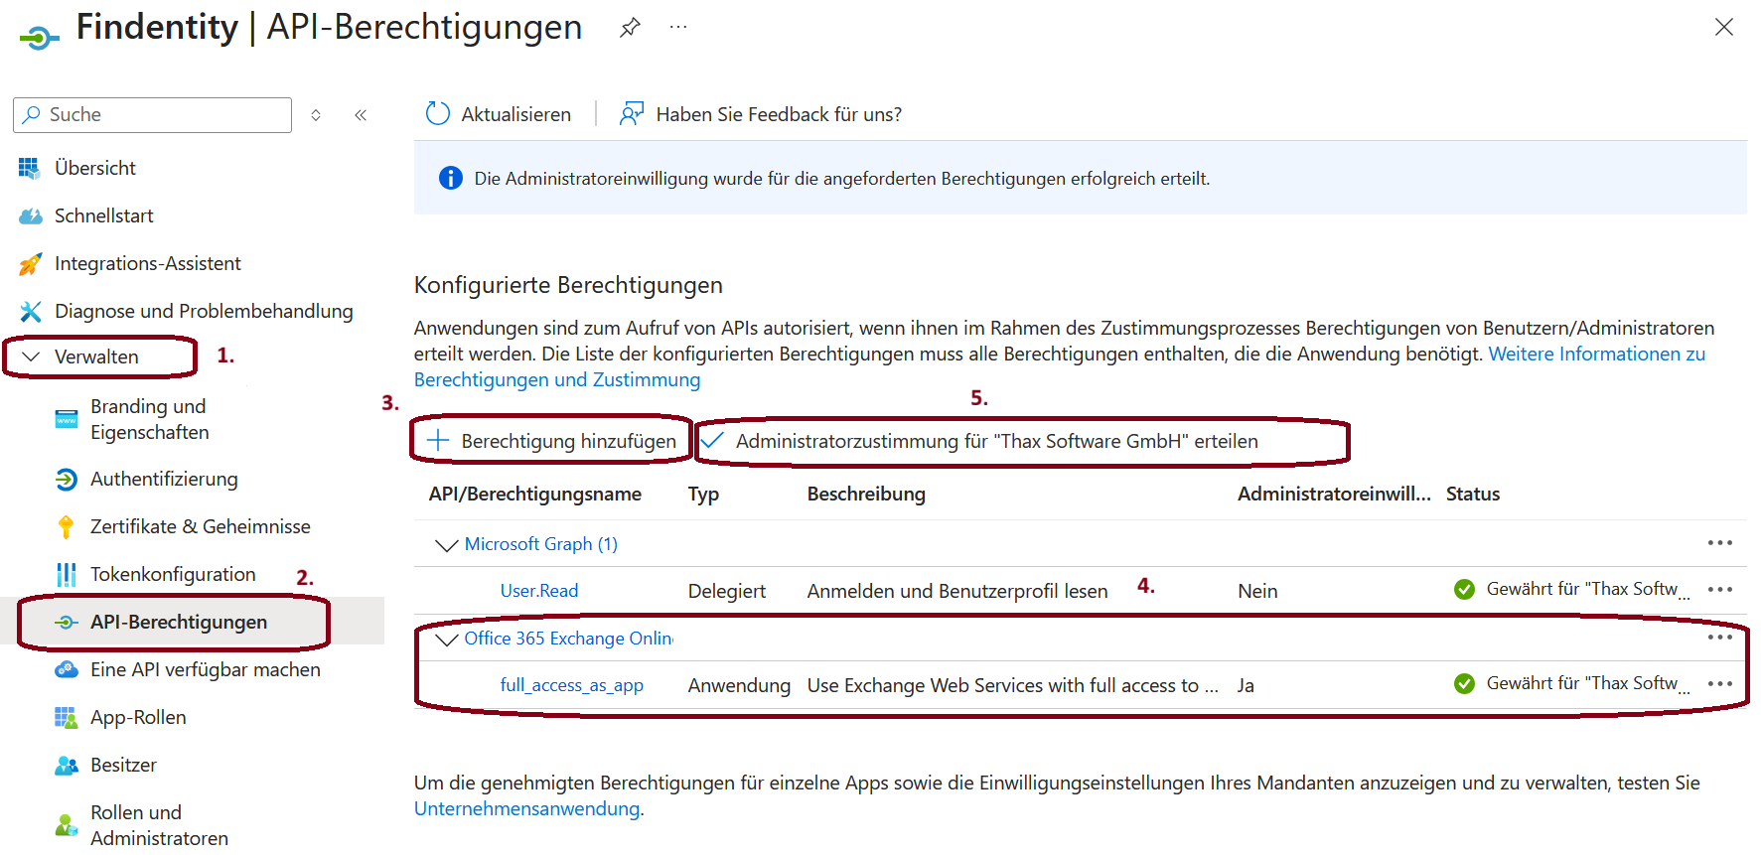Collapse the Microsoft Graph (1) group chevron
Image resolution: width=1761 pixels, height=855 pixels.
click(447, 545)
